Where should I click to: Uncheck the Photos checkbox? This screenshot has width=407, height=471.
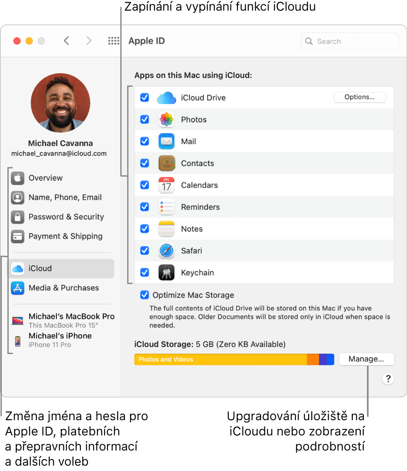pos(145,119)
